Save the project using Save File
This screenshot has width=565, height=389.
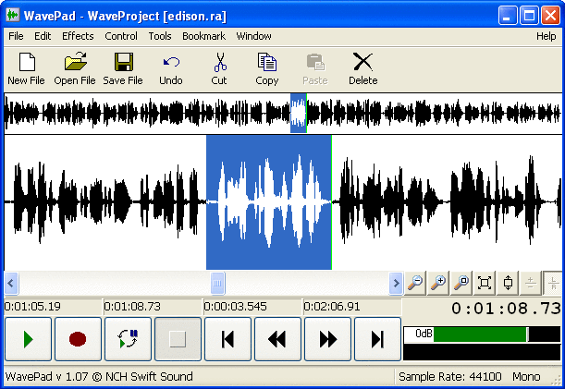pos(123,68)
